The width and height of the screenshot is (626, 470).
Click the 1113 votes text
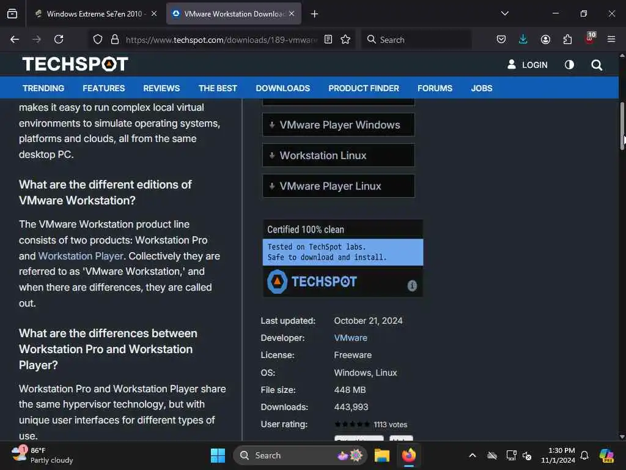pos(390,425)
